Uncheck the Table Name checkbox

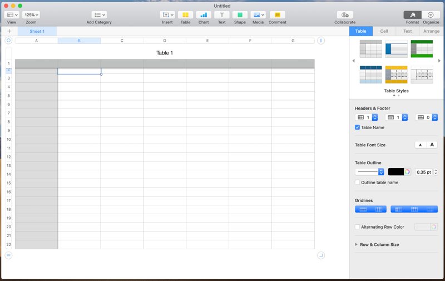point(357,127)
